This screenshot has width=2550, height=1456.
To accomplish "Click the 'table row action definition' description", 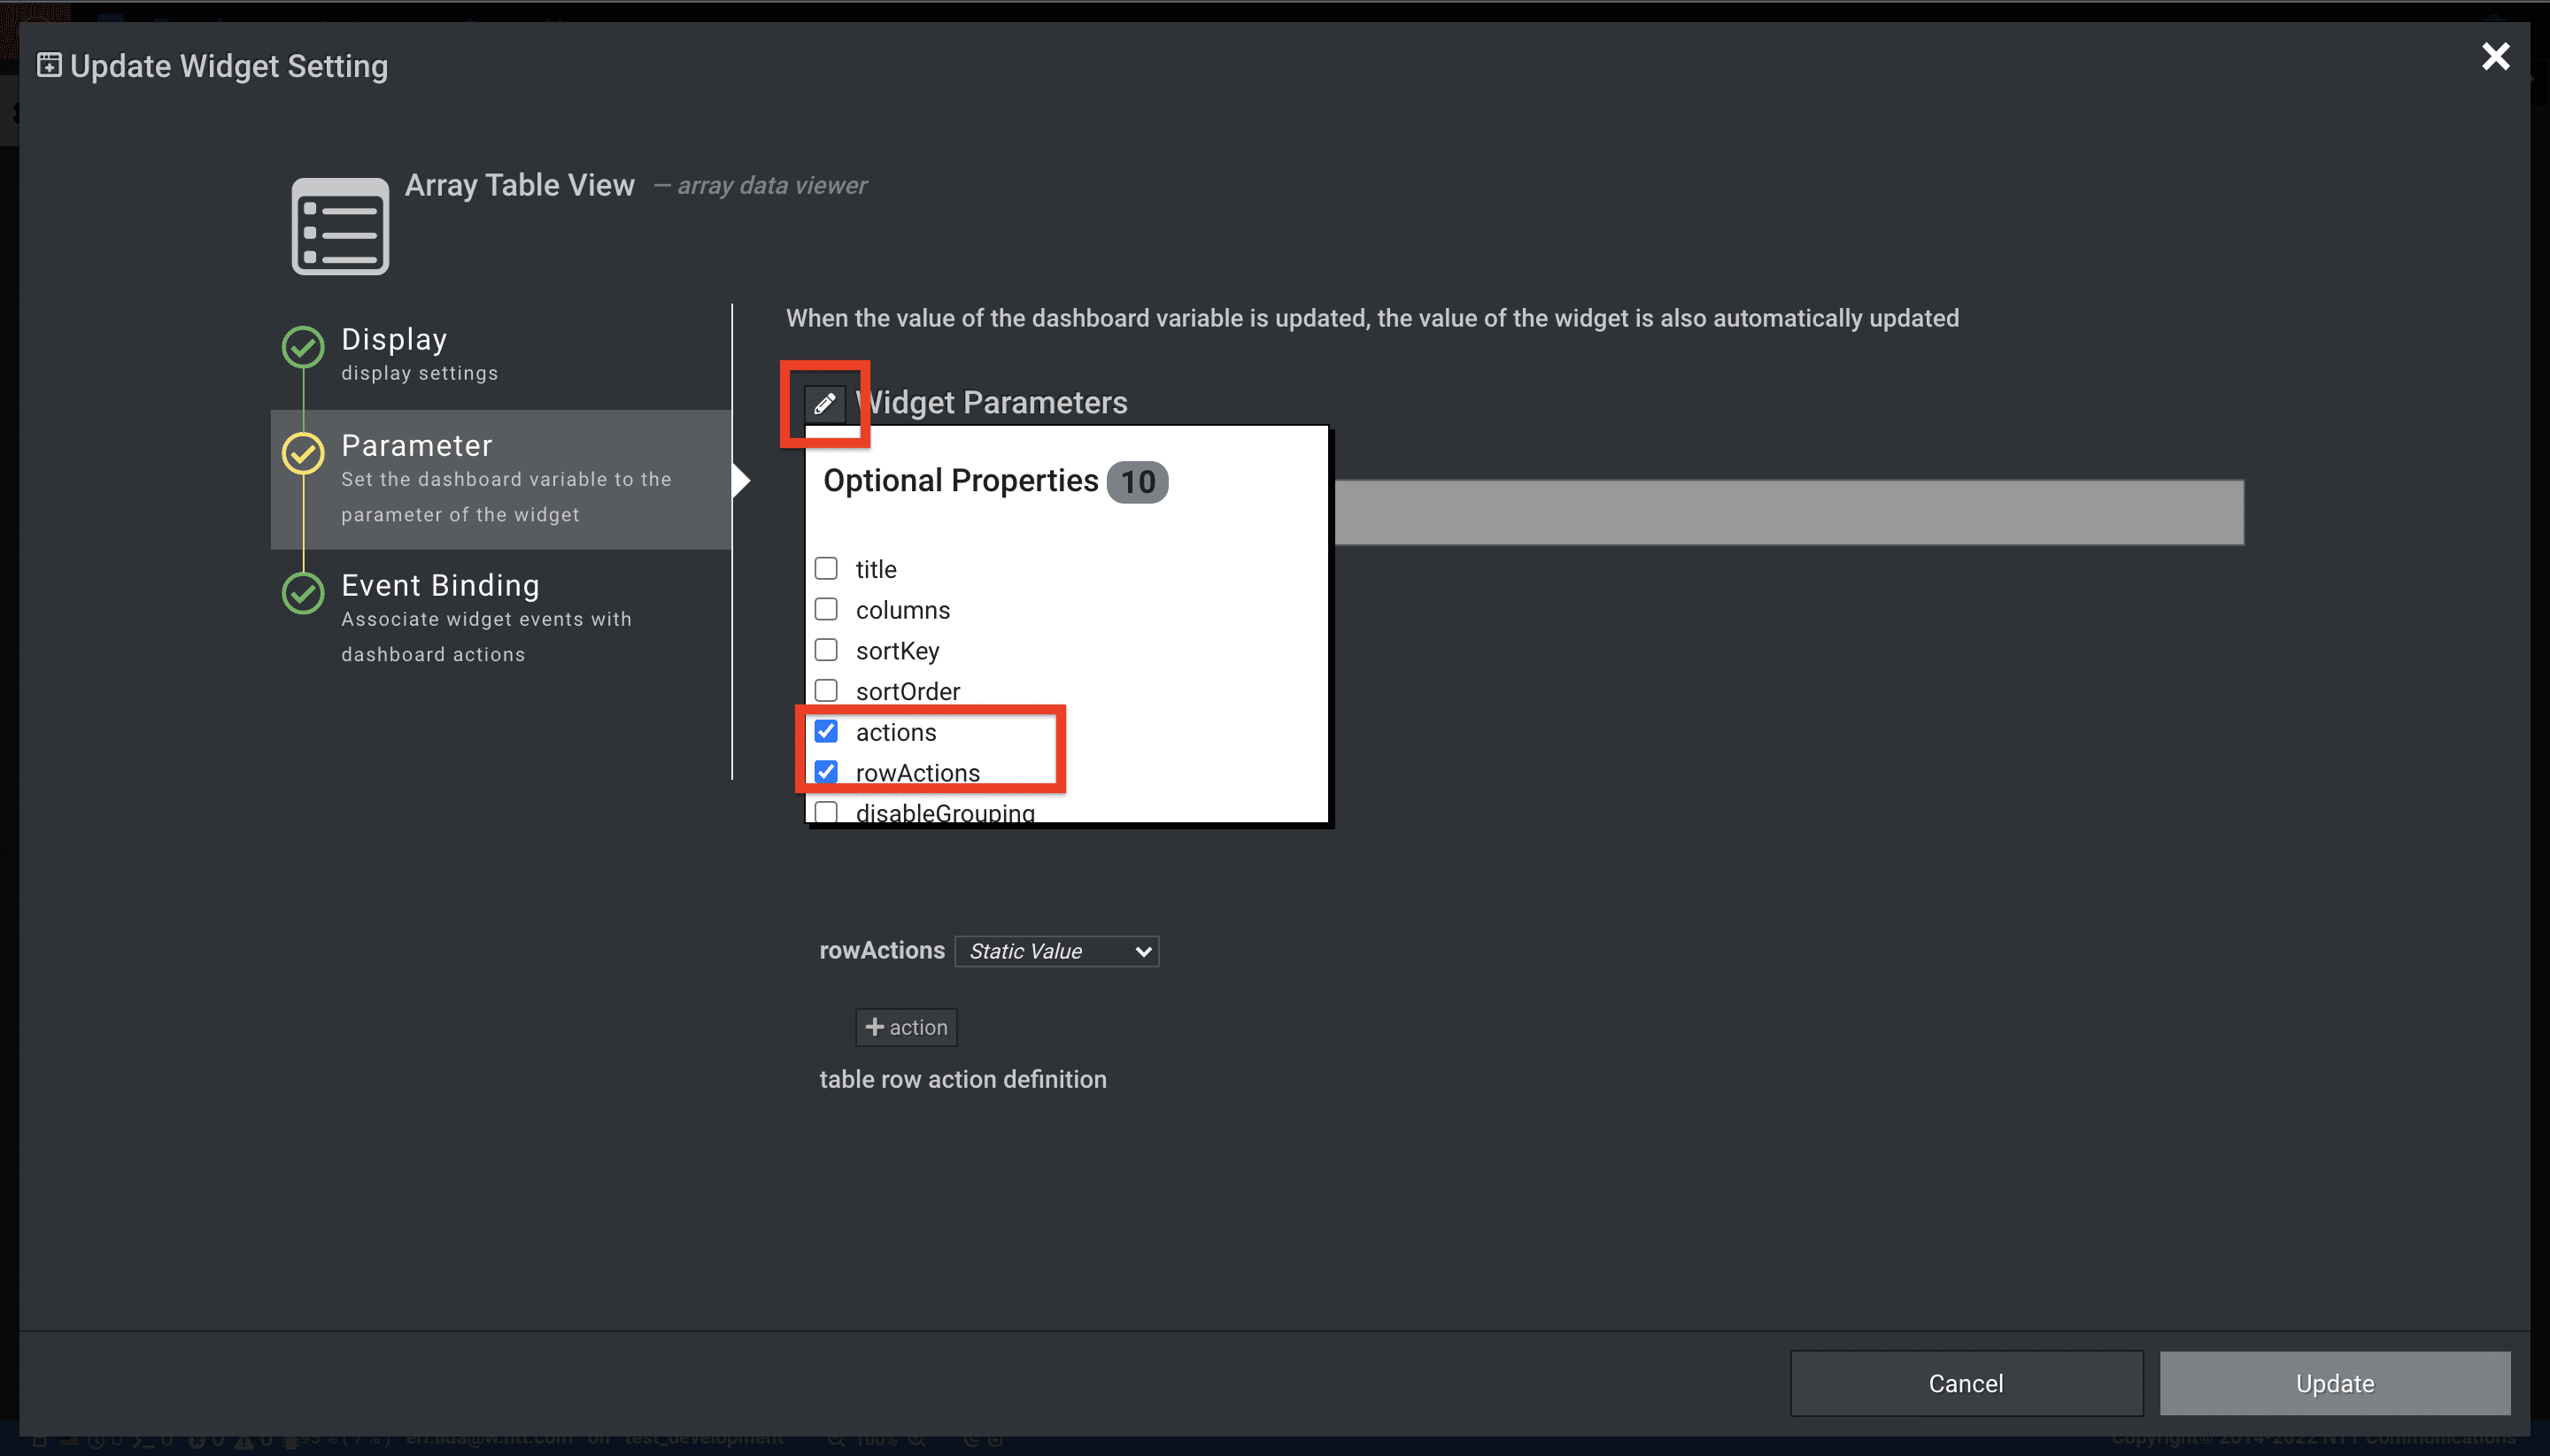I will (x=962, y=1079).
